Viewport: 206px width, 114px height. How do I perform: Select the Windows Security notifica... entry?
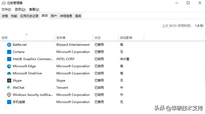(33, 95)
